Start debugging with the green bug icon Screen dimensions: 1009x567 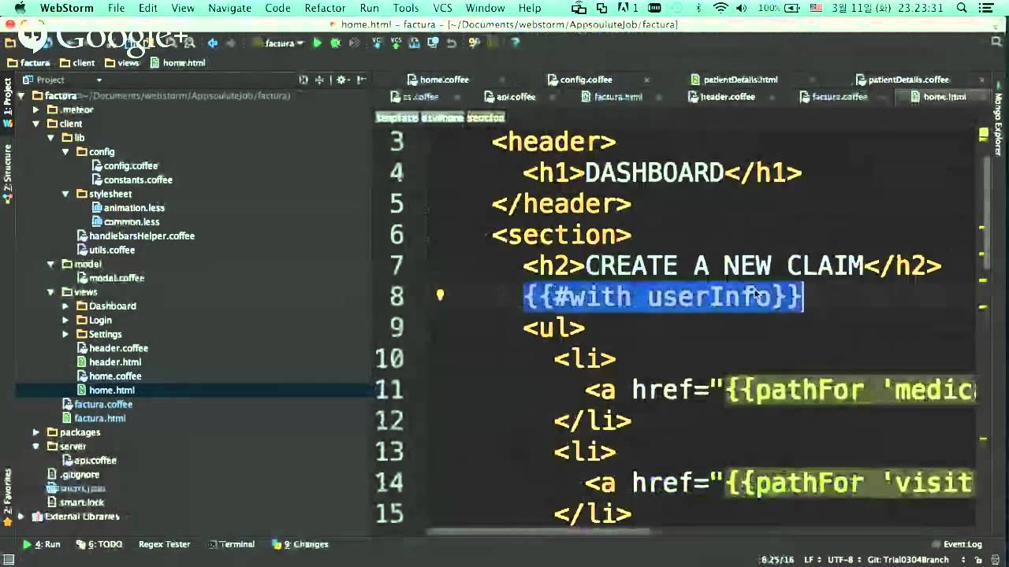tap(335, 43)
